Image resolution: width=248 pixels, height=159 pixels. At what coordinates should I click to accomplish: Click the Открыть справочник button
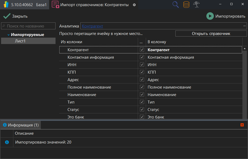pyautogui.click(x=211, y=34)
